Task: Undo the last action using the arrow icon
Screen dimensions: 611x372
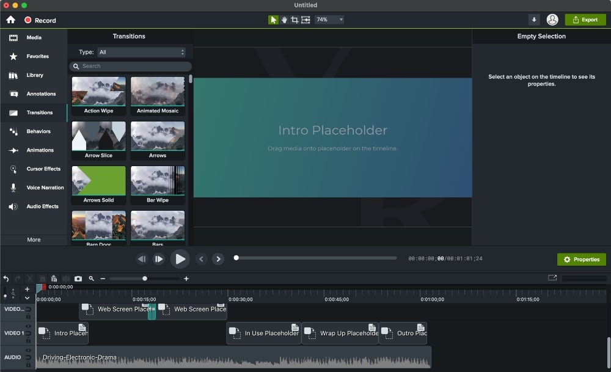Action: pyautogui.click(x=6, y=279)
